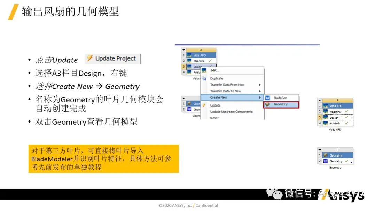Click Meanline green checkmark in result schematic

(x=347, y=112)
